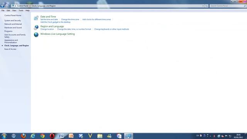
Task: Open Network and Internet in sidebar
Action: tap(13, 24)
